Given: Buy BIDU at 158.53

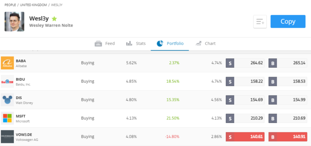Looking at the screenshot, I should (x=288, y=81).
